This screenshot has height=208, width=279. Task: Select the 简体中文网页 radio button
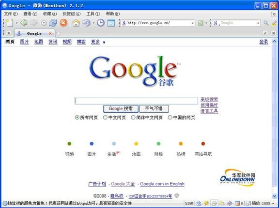[x=133, y=118]
